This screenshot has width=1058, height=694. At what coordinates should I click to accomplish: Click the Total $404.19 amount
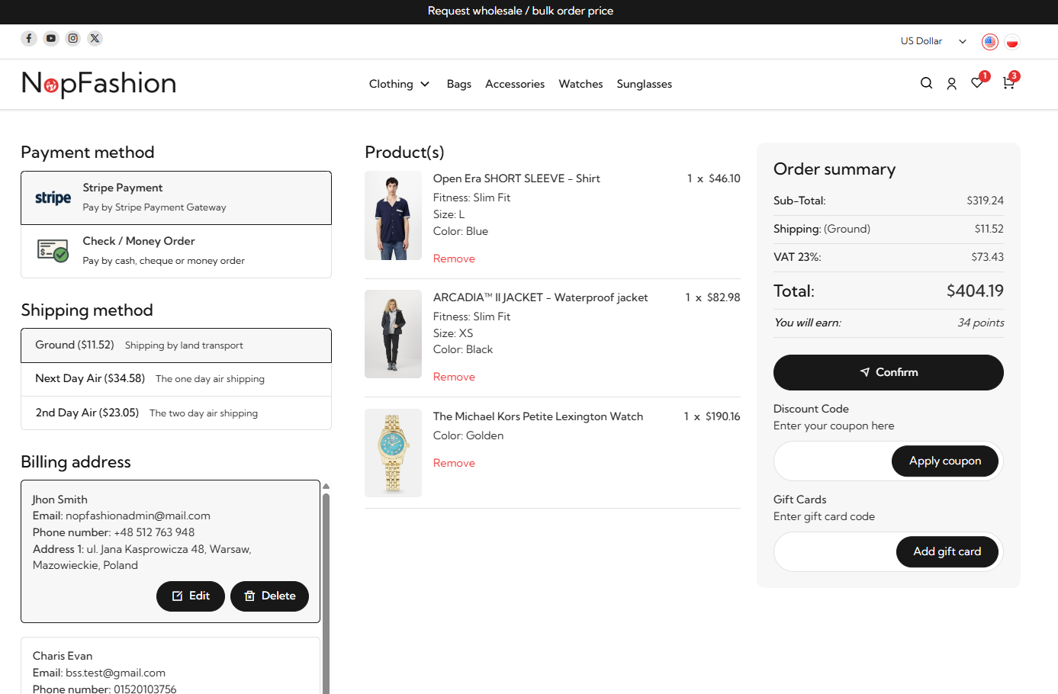(975, 291)
